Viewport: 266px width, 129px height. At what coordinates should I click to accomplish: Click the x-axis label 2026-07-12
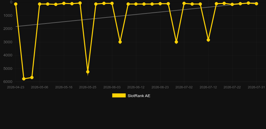pos(208,87)
